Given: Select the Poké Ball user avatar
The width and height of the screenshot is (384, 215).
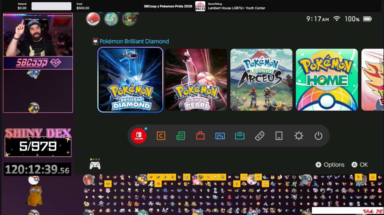Looking at the screenshot, I should [x=93, y=19].
